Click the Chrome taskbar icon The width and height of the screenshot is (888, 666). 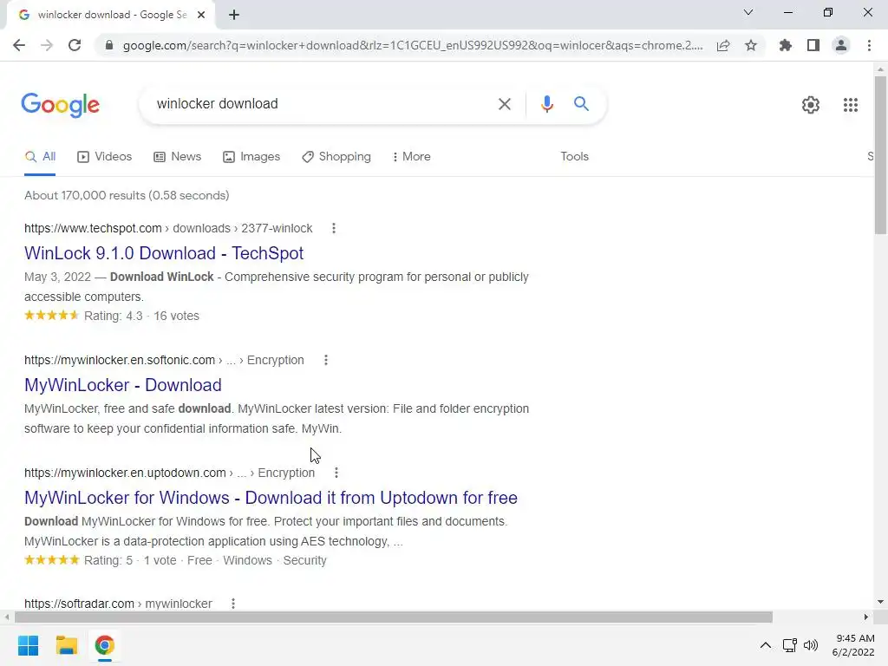tap(104, 645)
